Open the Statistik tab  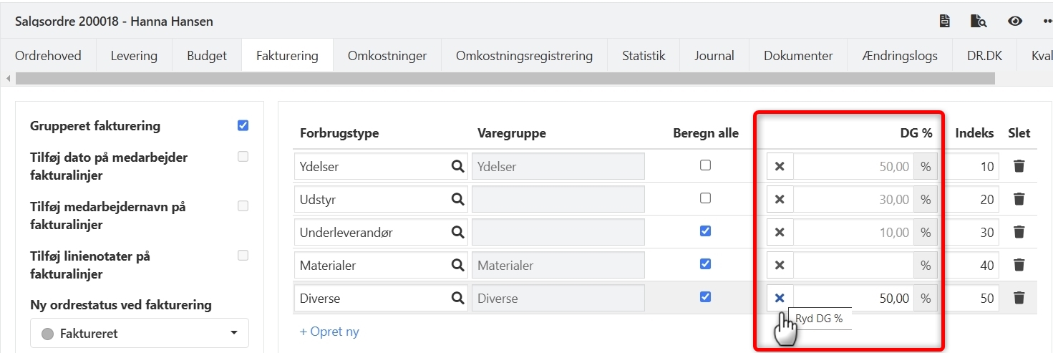644,56
